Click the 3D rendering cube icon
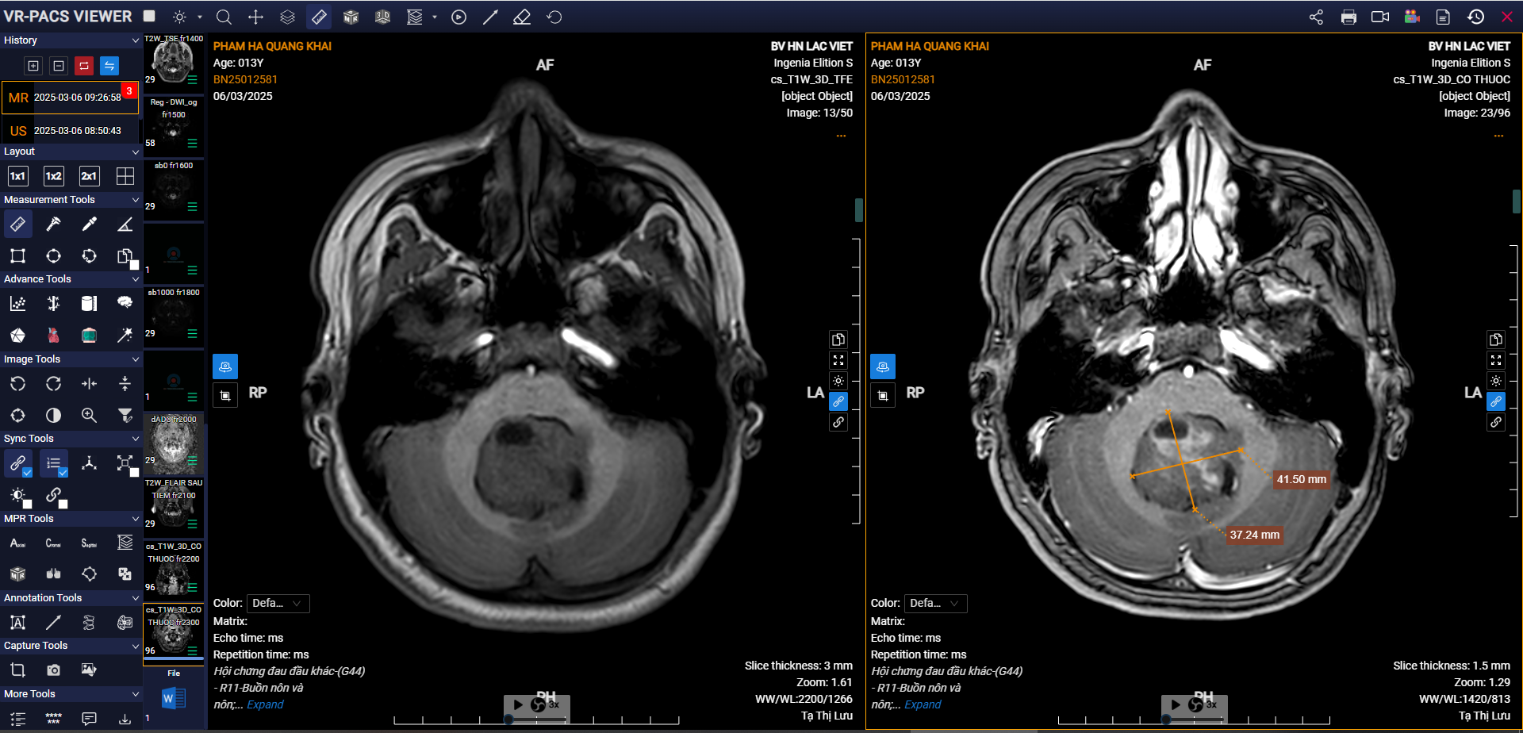Viewport: 1523px width, 733px height. [351, 17]
